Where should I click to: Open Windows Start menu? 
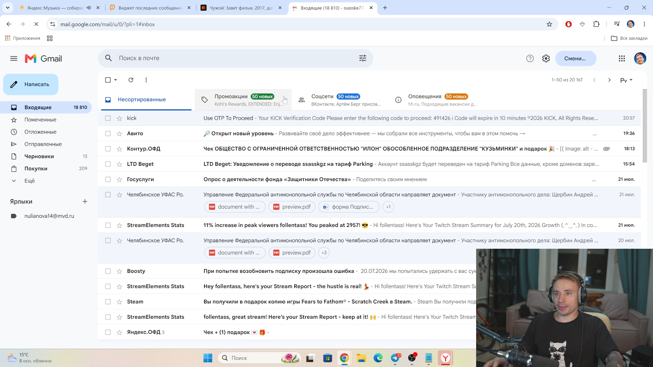pyautogui.click(x=208, y=358)
